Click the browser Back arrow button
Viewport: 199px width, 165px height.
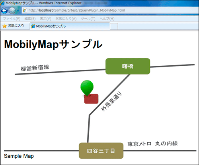[4, 10]
